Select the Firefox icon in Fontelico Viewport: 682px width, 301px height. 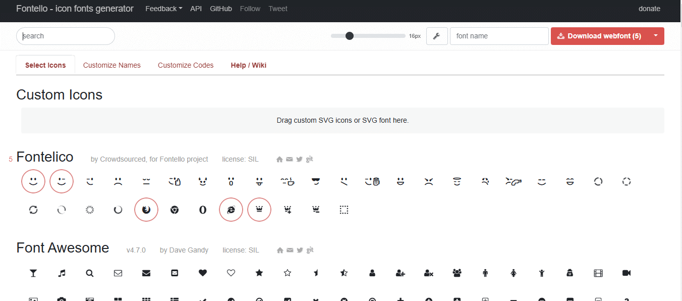(x=146, y=210)
